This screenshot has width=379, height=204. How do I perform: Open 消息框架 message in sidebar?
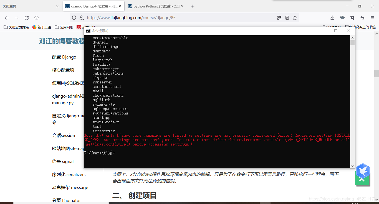pyautogui.click(x=70, y=188)
